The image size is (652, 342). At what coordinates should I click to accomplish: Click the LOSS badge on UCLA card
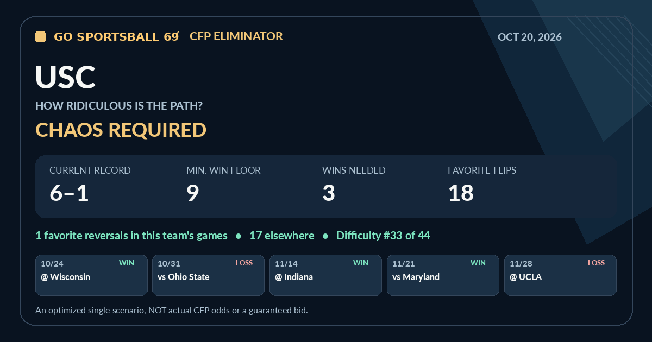596,263
